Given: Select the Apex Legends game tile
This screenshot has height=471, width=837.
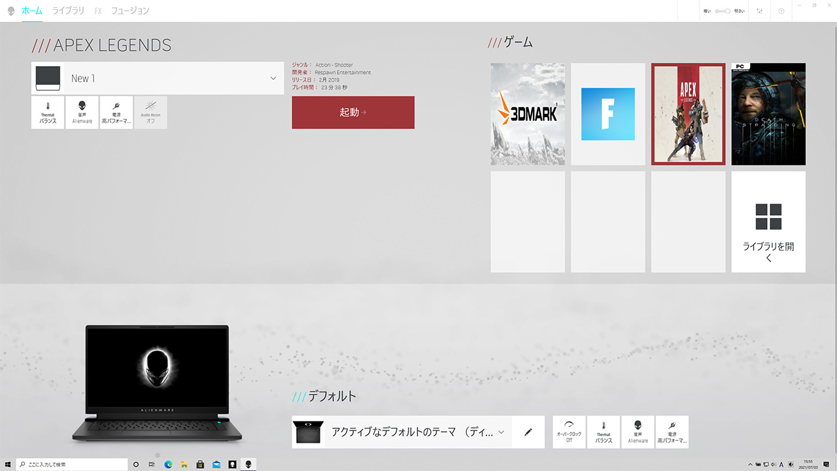Looking at the screenshot, I should point(689,114).
